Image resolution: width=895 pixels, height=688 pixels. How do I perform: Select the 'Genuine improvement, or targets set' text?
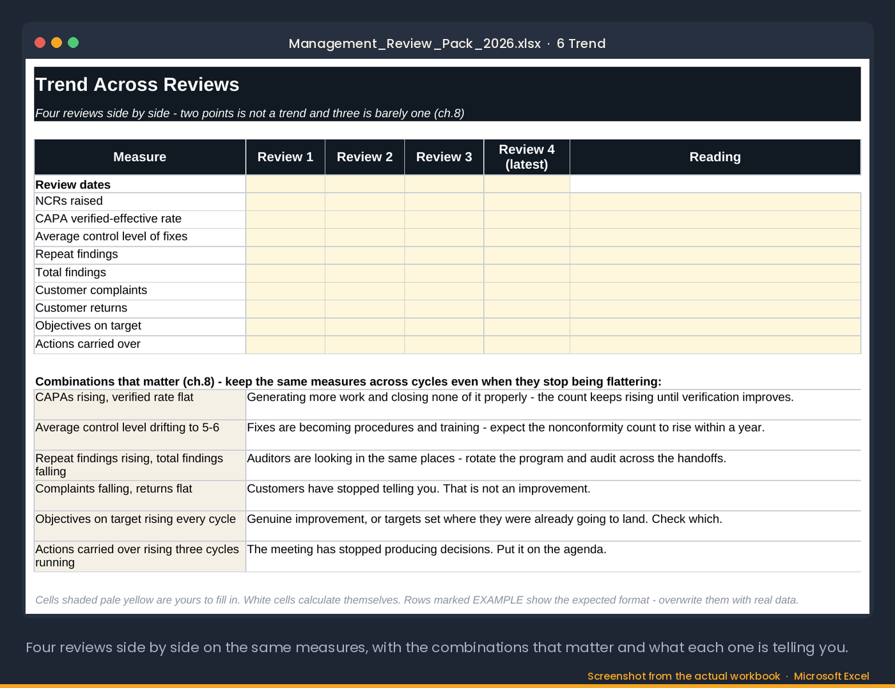point(485,519)
